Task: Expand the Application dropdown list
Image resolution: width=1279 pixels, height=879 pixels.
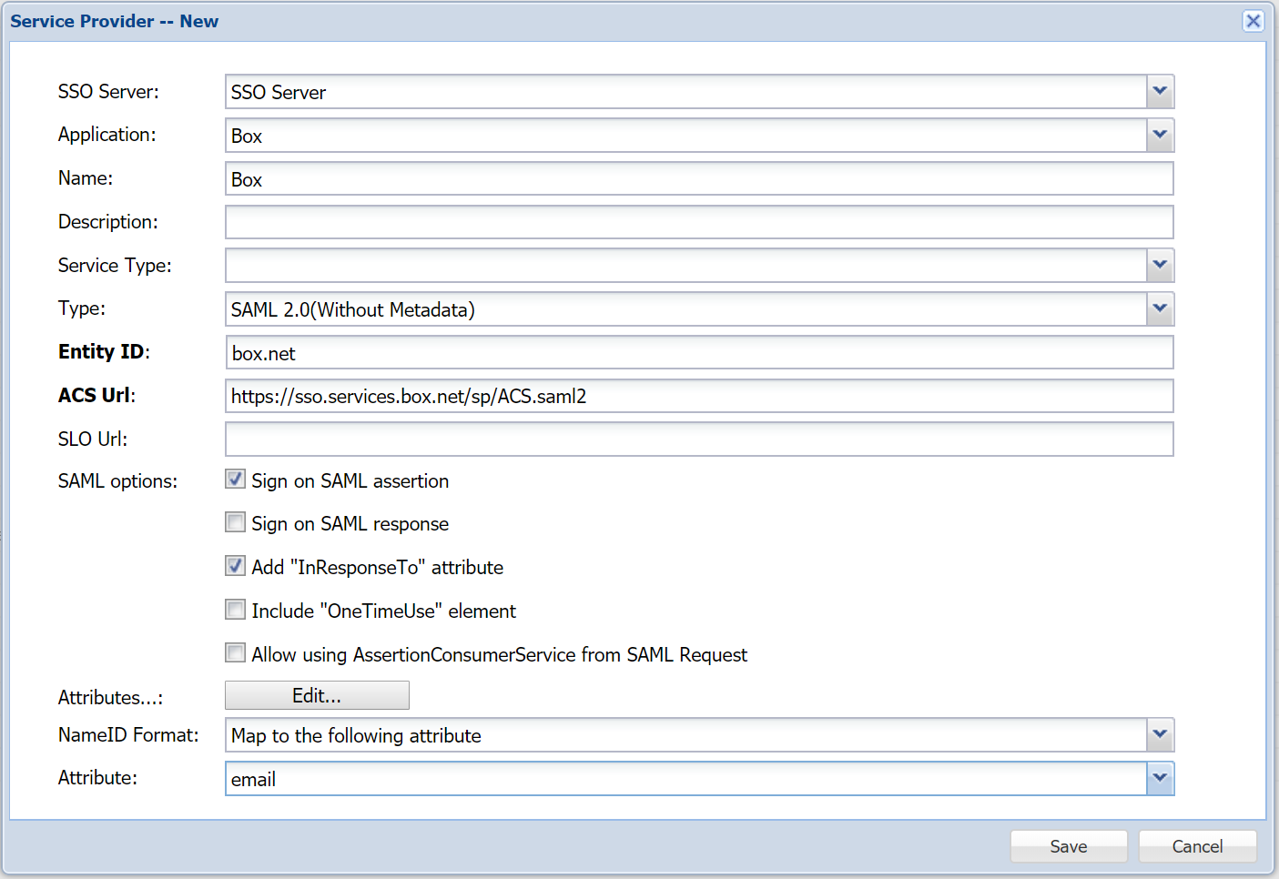Action: 1160,136
